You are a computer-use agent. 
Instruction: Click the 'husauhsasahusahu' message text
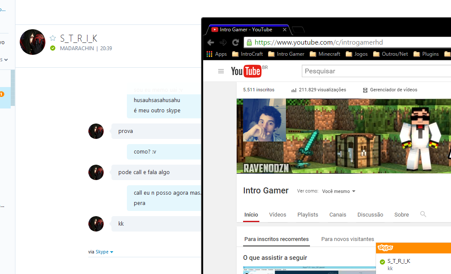(157, 100)
